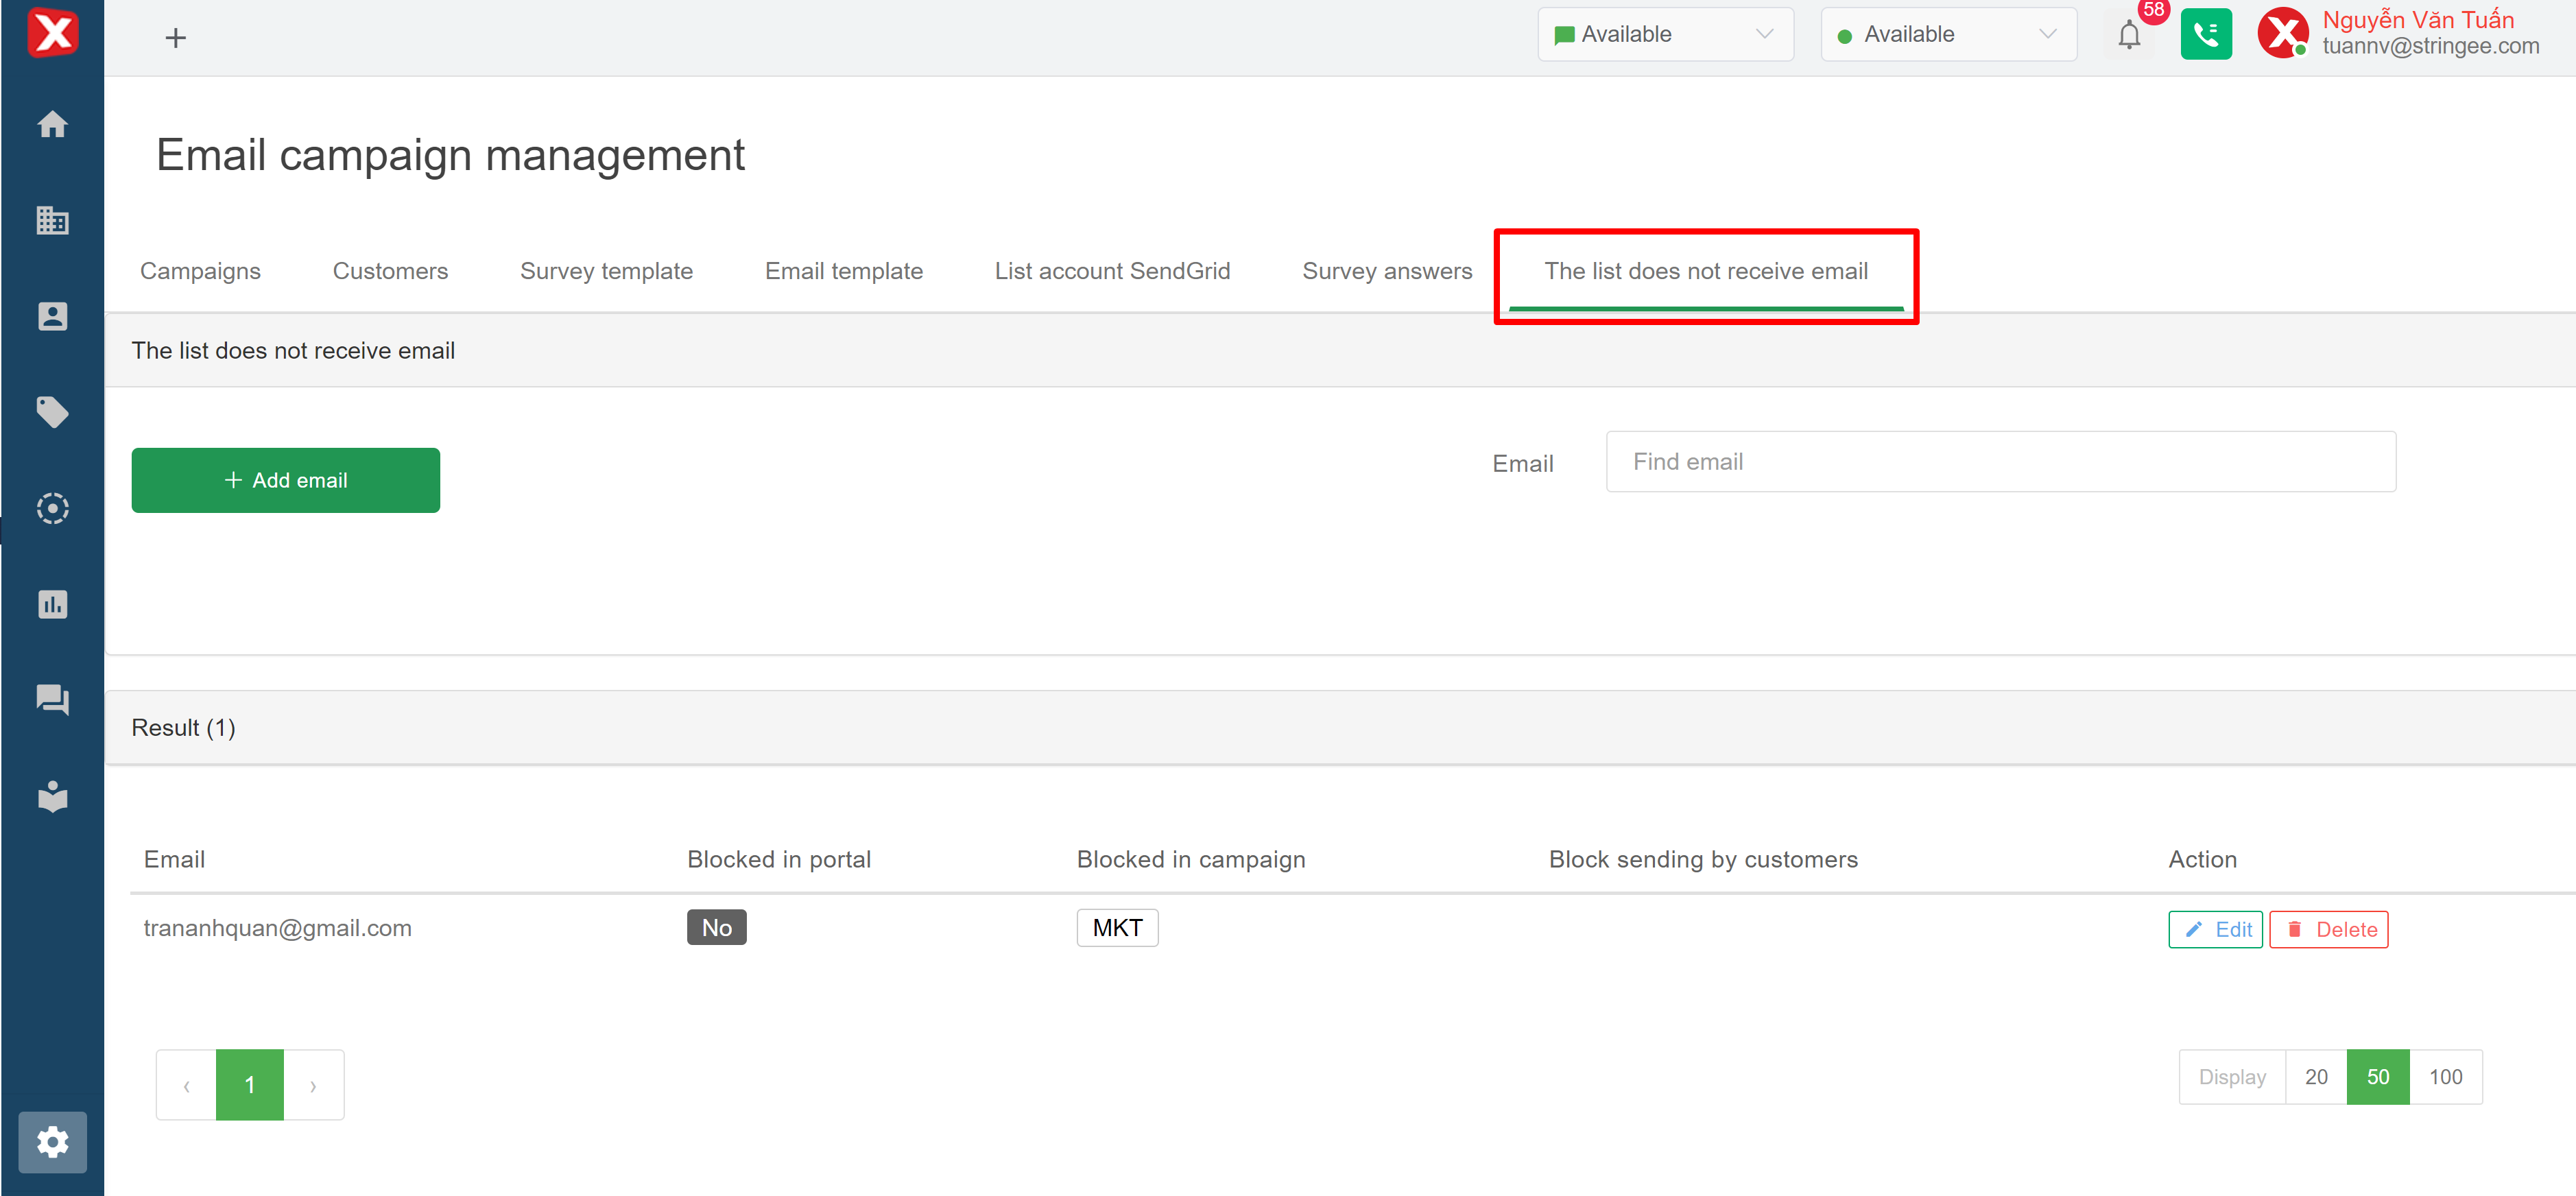The height and width of the screenshot is (1196, 2576).
Task: Switch to the Email template tab
Action: tap(843, 271)
